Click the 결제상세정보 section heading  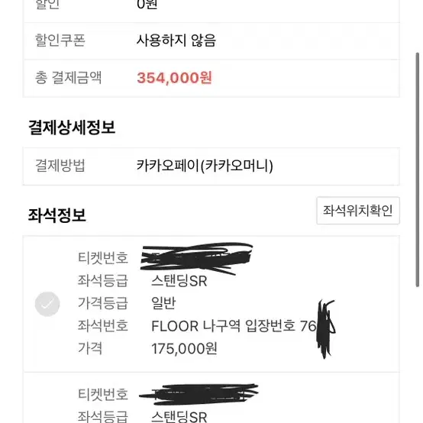point(72,128)
